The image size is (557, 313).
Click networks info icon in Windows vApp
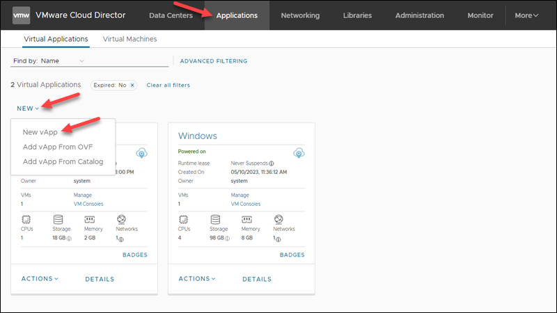click(278, 239)
